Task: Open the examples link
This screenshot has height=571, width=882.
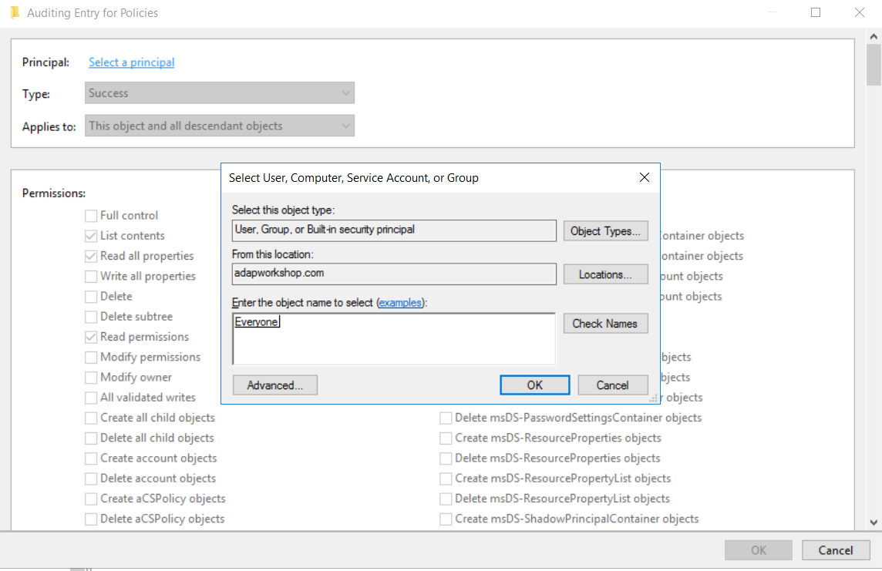Action: (x=401, y=302)
